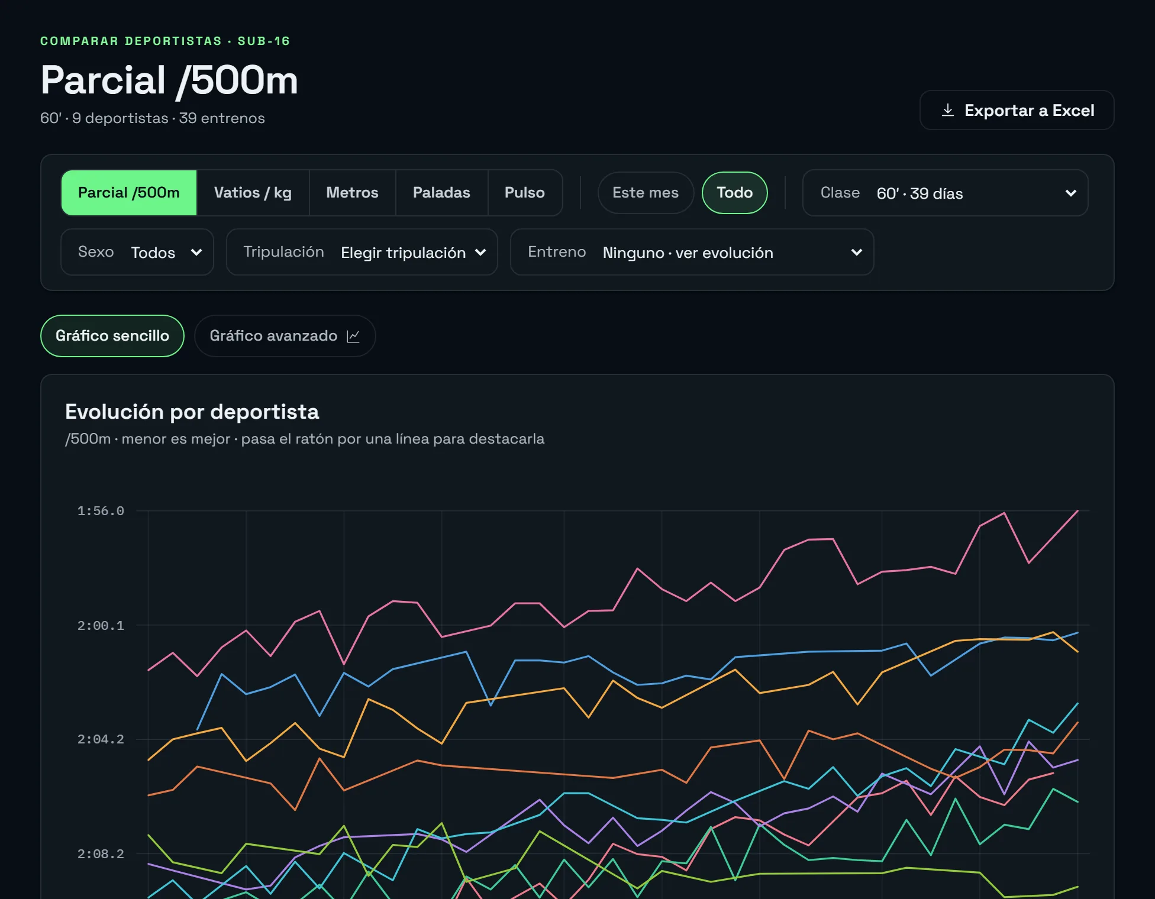This screenshot has width=1155, height=899.
Task: Enable Gráfico avanzado view
Action: tap(285, 336)
